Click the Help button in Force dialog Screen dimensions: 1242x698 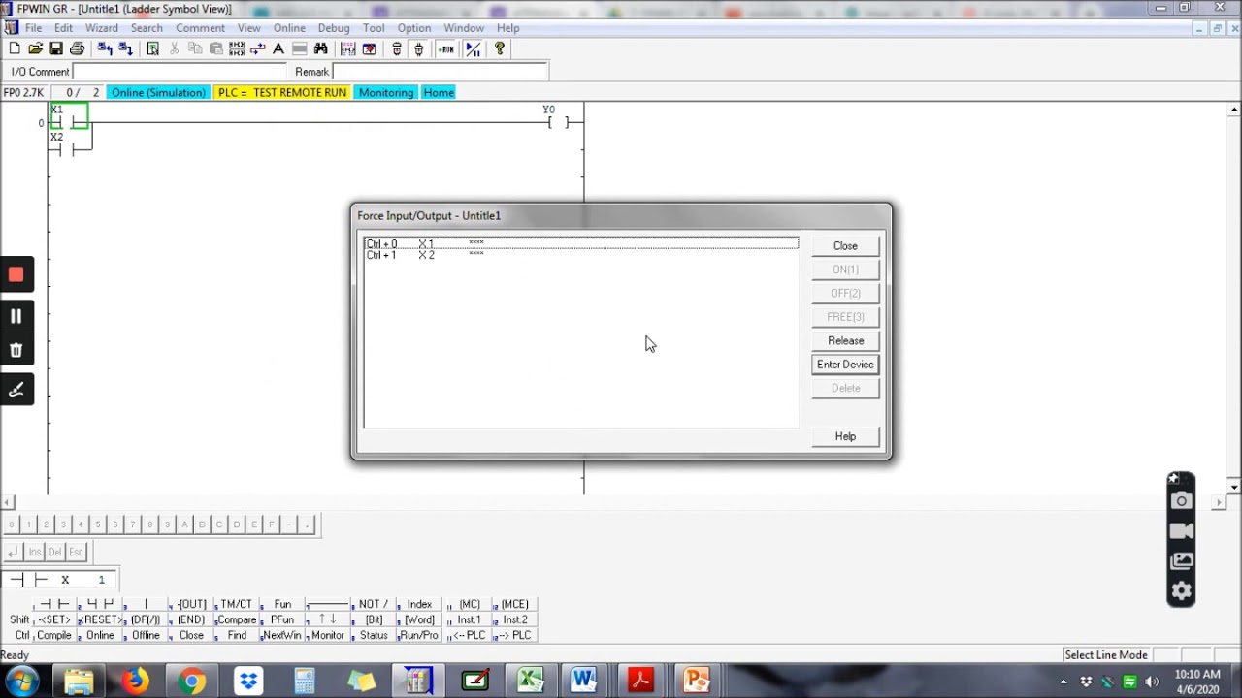pyautogui.click(x=845, y=436)
